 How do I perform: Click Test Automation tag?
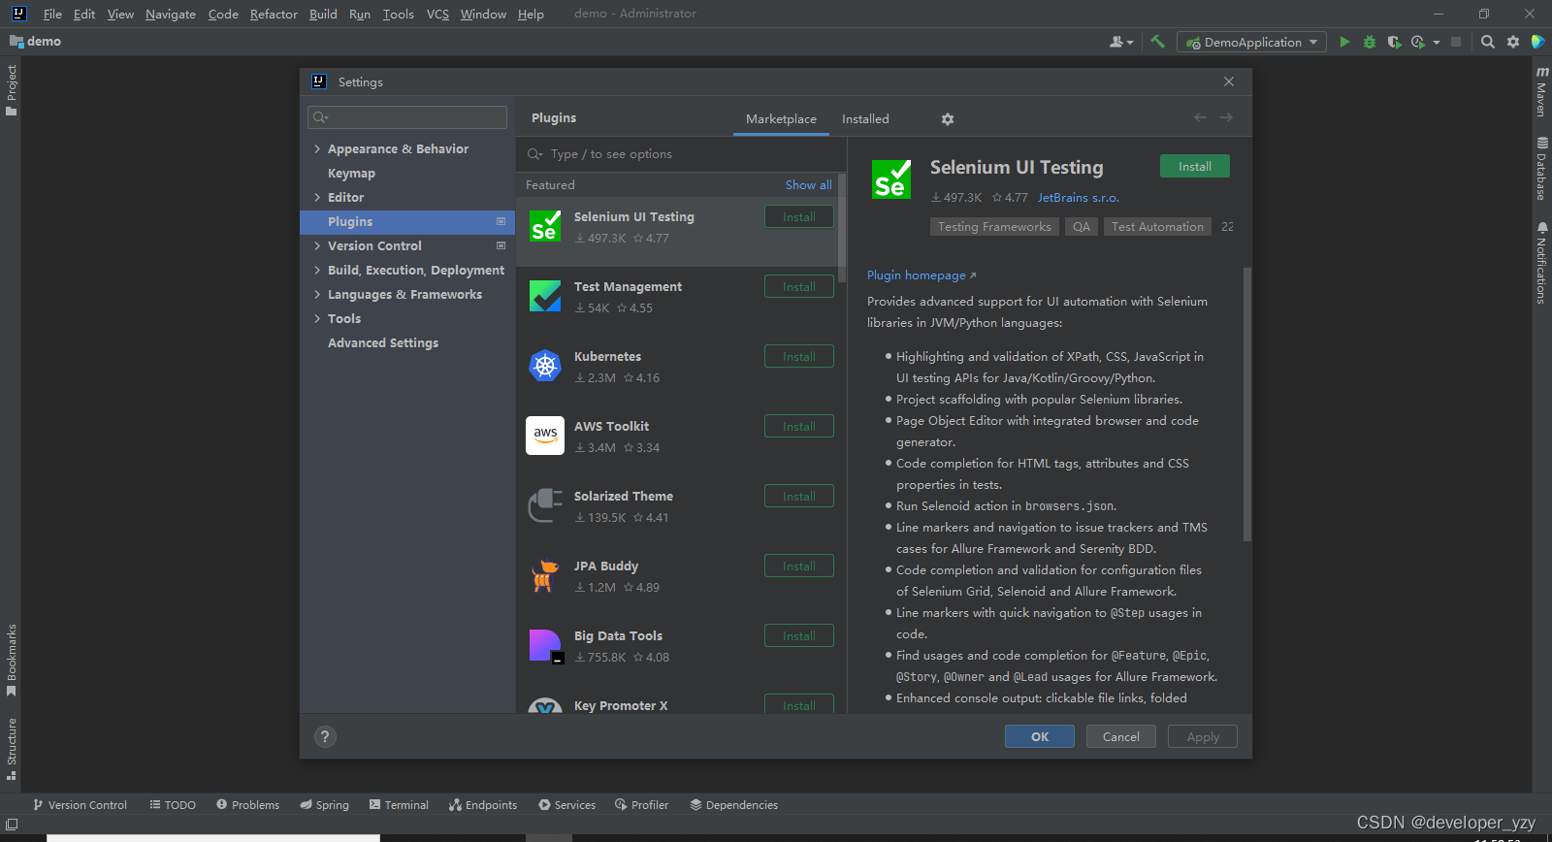pyautogui.click(x=1157, y=227)
